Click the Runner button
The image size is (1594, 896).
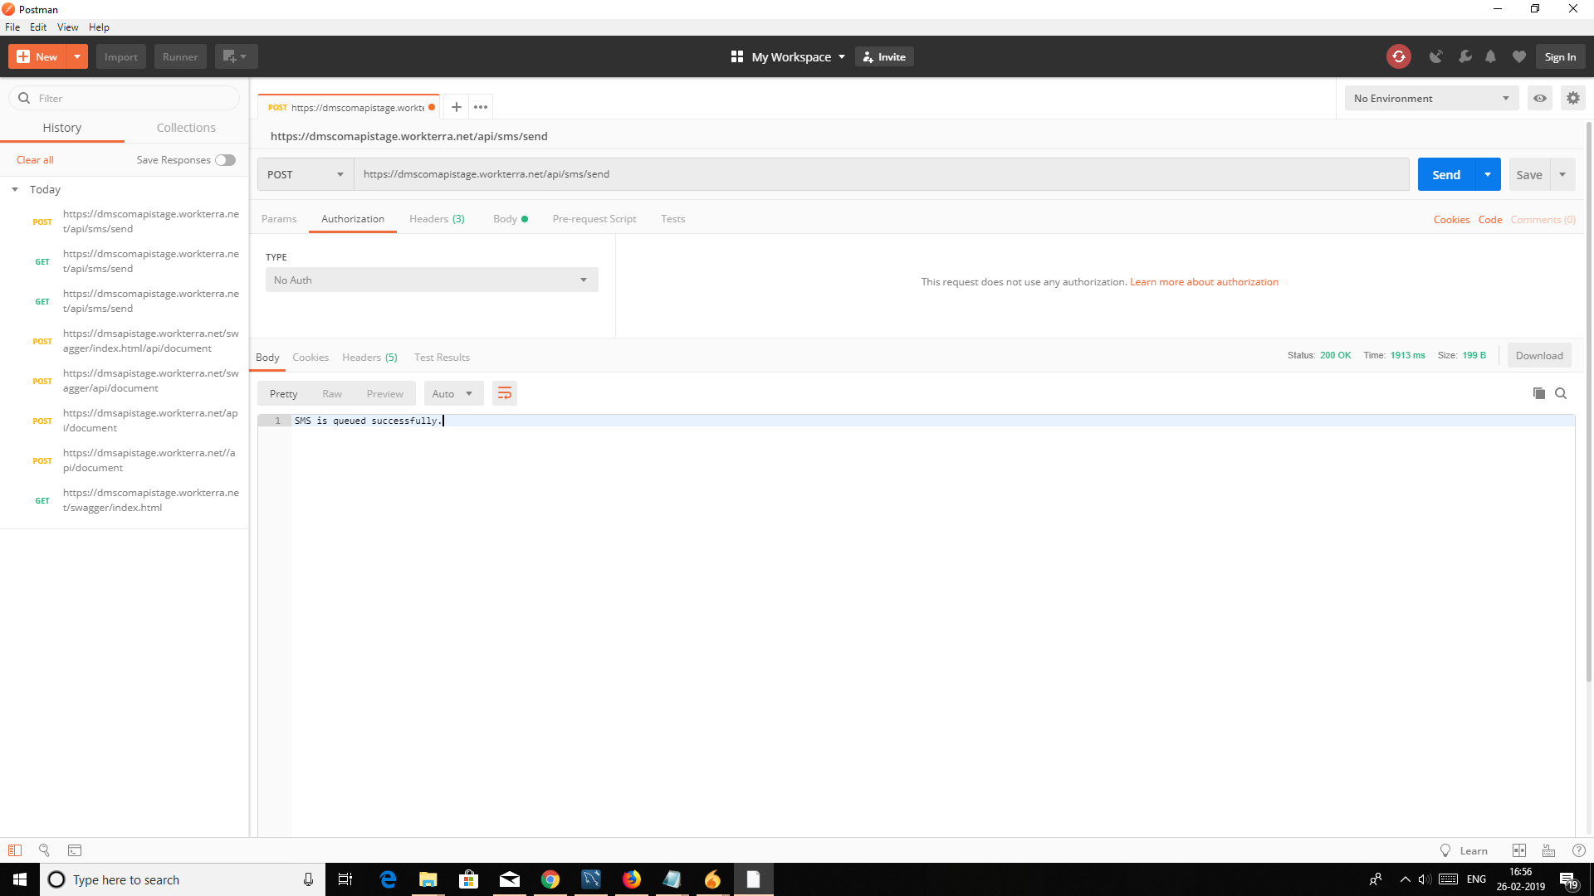click(180, 56)
